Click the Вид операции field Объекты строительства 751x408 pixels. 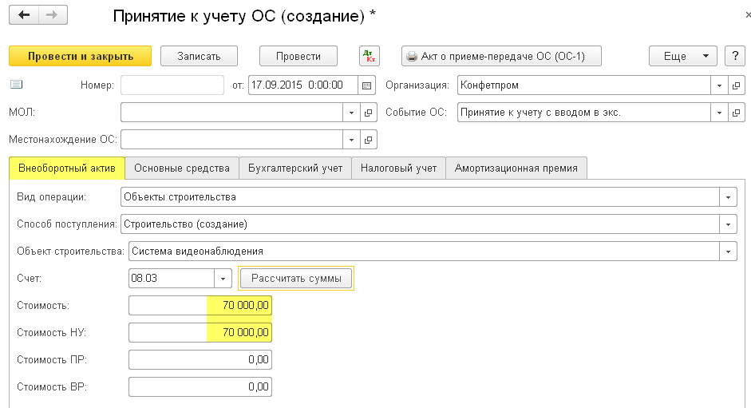click(x=420, y=197)
